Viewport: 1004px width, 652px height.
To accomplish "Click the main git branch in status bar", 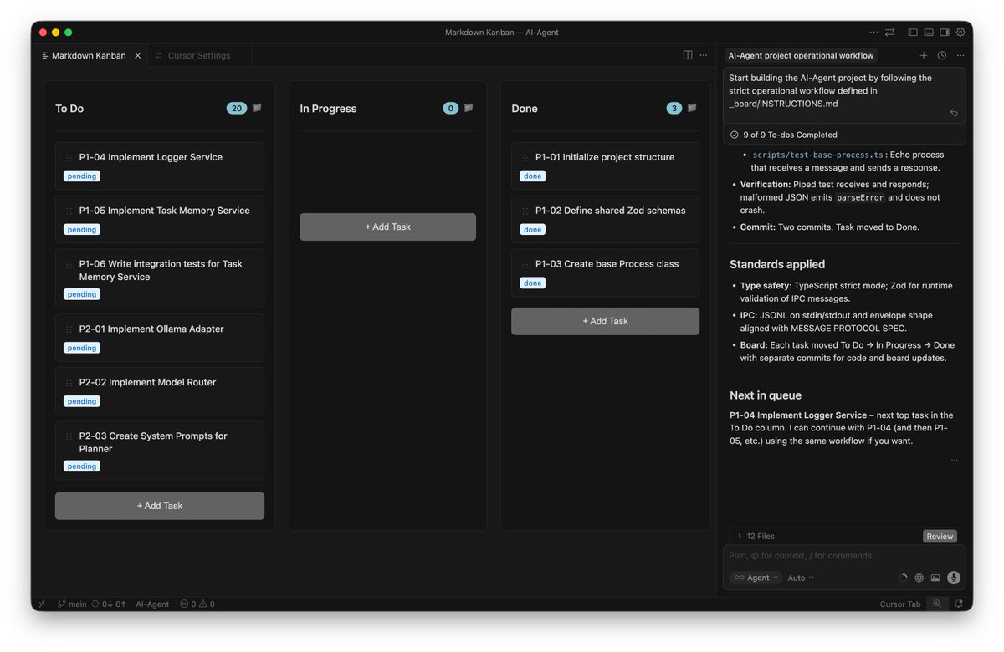I will point(72,604).
